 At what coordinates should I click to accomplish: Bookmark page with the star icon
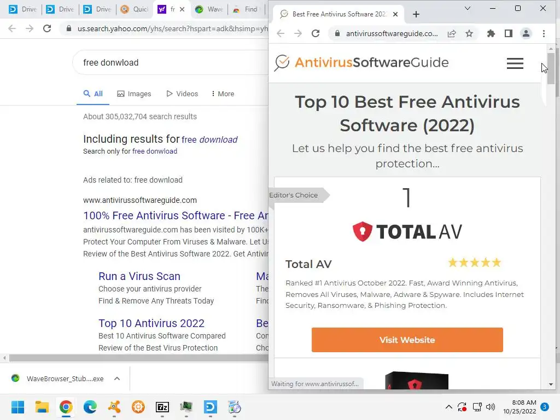click(469, 33)
